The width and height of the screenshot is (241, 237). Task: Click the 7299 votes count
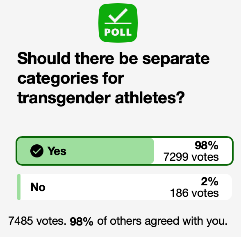coord(191,157)
